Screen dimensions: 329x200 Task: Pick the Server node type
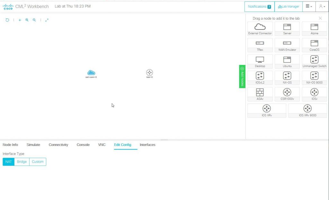287,29
